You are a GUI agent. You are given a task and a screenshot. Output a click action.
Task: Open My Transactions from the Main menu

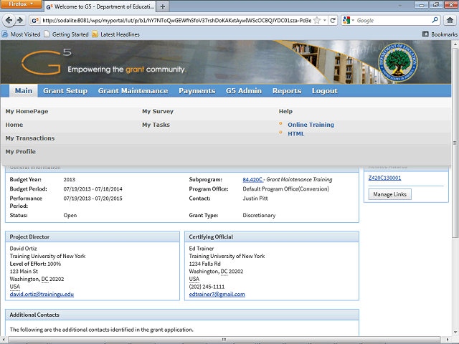pyautogui.click(x=30, y=138)
